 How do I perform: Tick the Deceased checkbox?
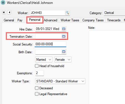37,88
